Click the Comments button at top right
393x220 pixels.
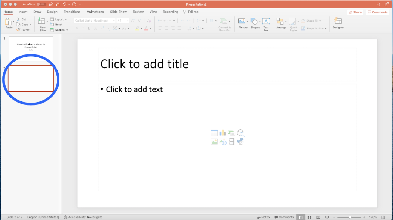point(377,12)
